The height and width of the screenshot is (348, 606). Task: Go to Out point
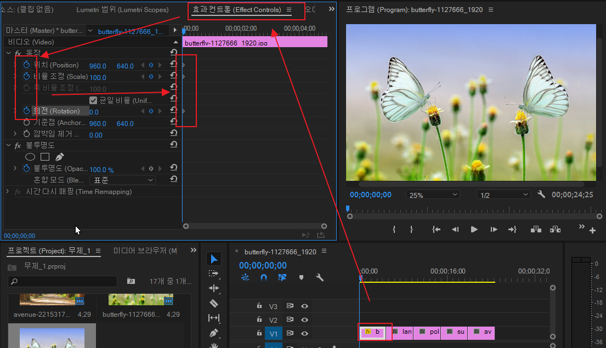[x=512, y=230]
